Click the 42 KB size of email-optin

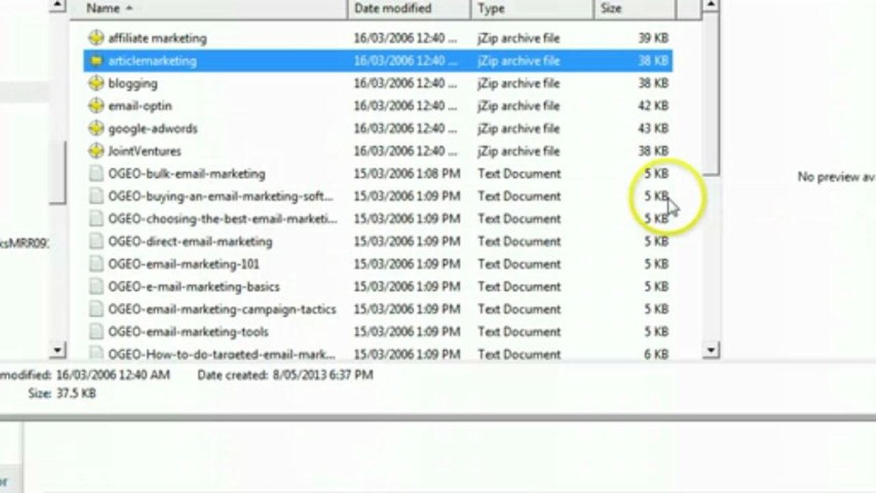[653, 106]
